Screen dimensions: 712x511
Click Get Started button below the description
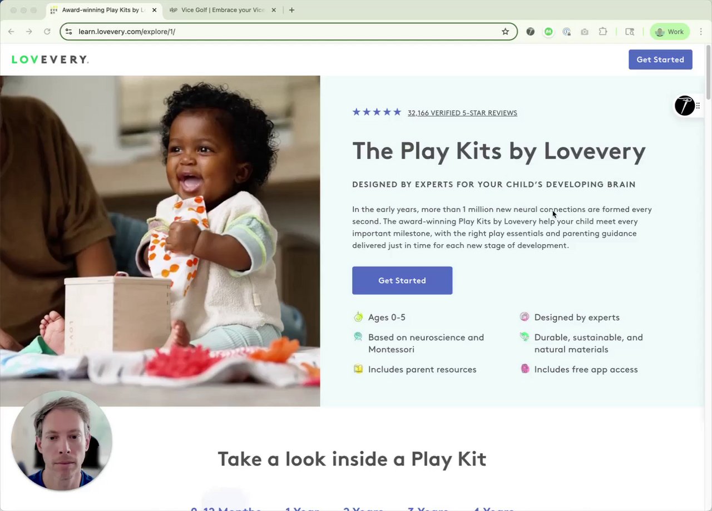point(402,280)
